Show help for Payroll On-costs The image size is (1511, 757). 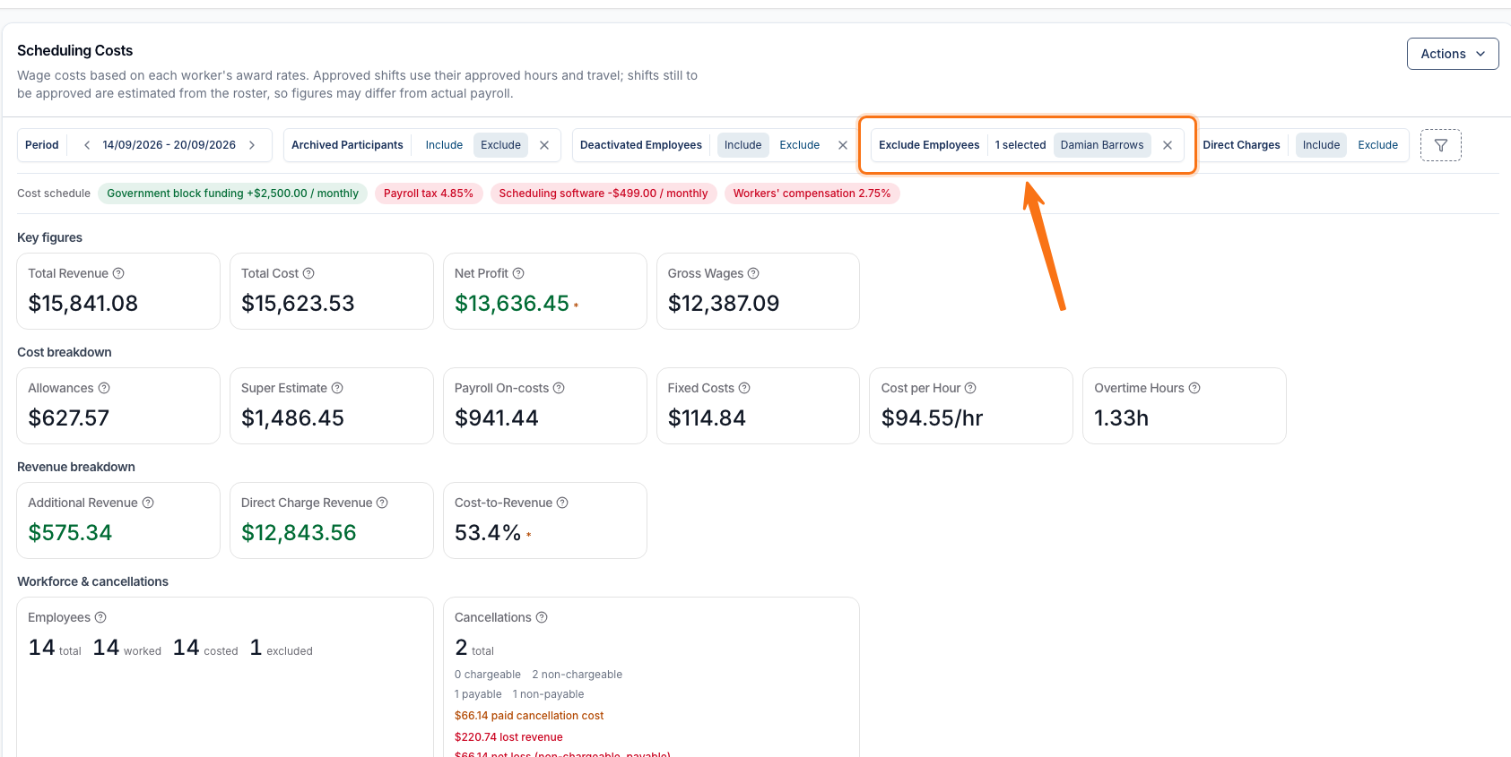click(559, 388)
